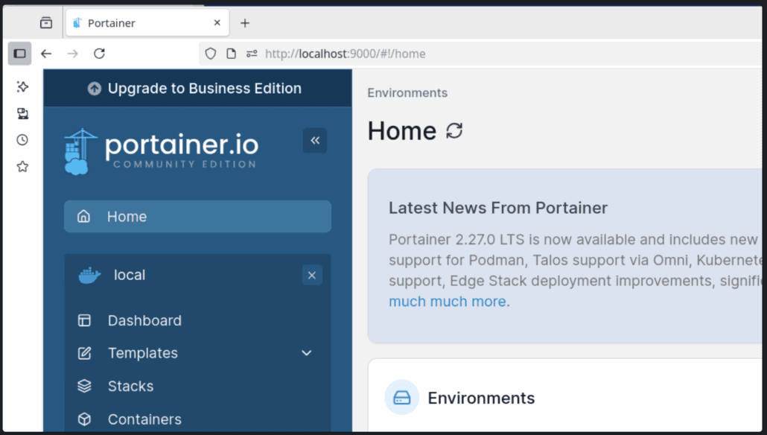Open Templates in the sidebar
Viewport: 767px width, 435px height.
[x=197, y=353]
